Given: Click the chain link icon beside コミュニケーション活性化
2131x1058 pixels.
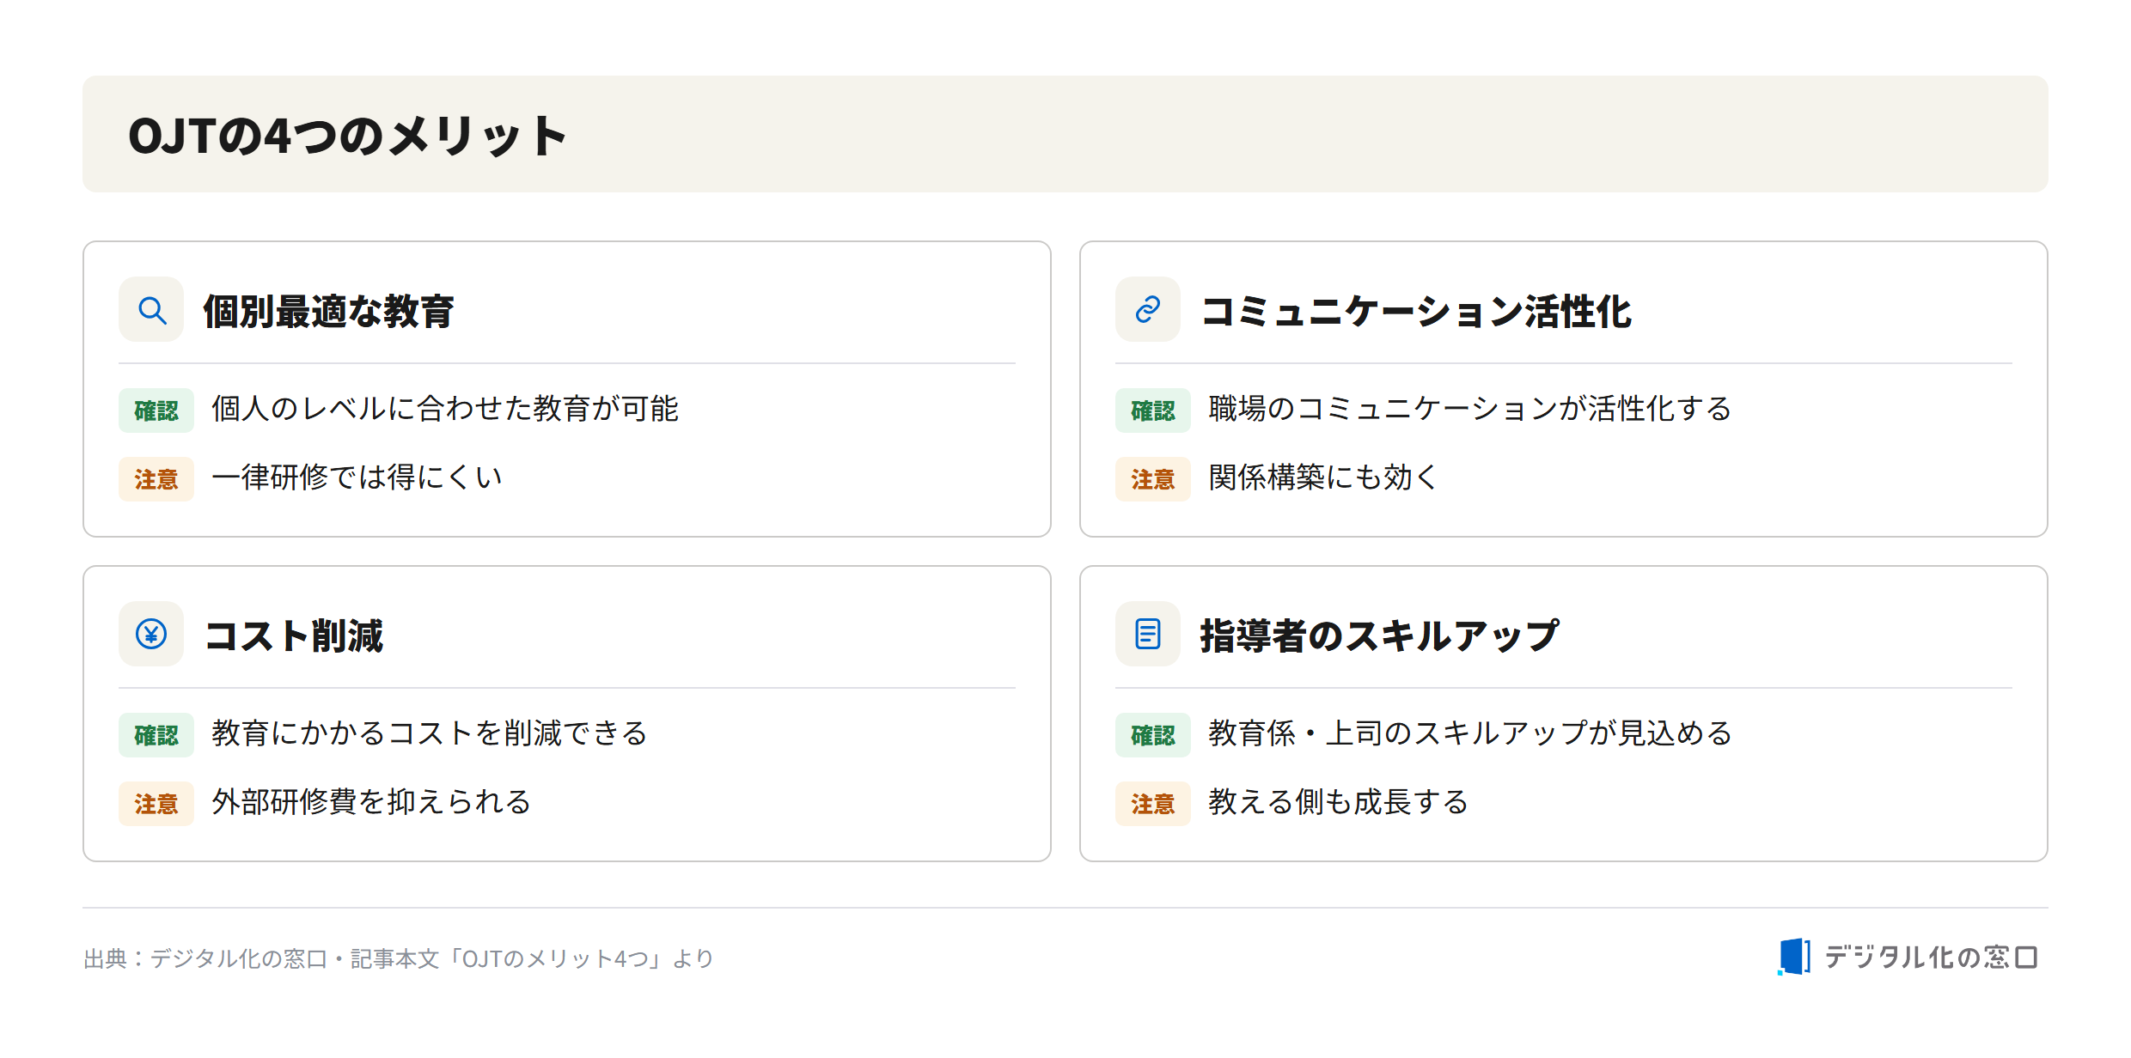Looking at the screenshot, I should point(1148,310).
